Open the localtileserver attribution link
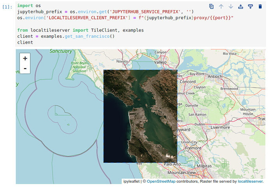 click(x=250, y=181)
